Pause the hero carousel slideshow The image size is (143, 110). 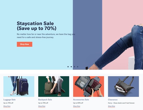point(68,67)
